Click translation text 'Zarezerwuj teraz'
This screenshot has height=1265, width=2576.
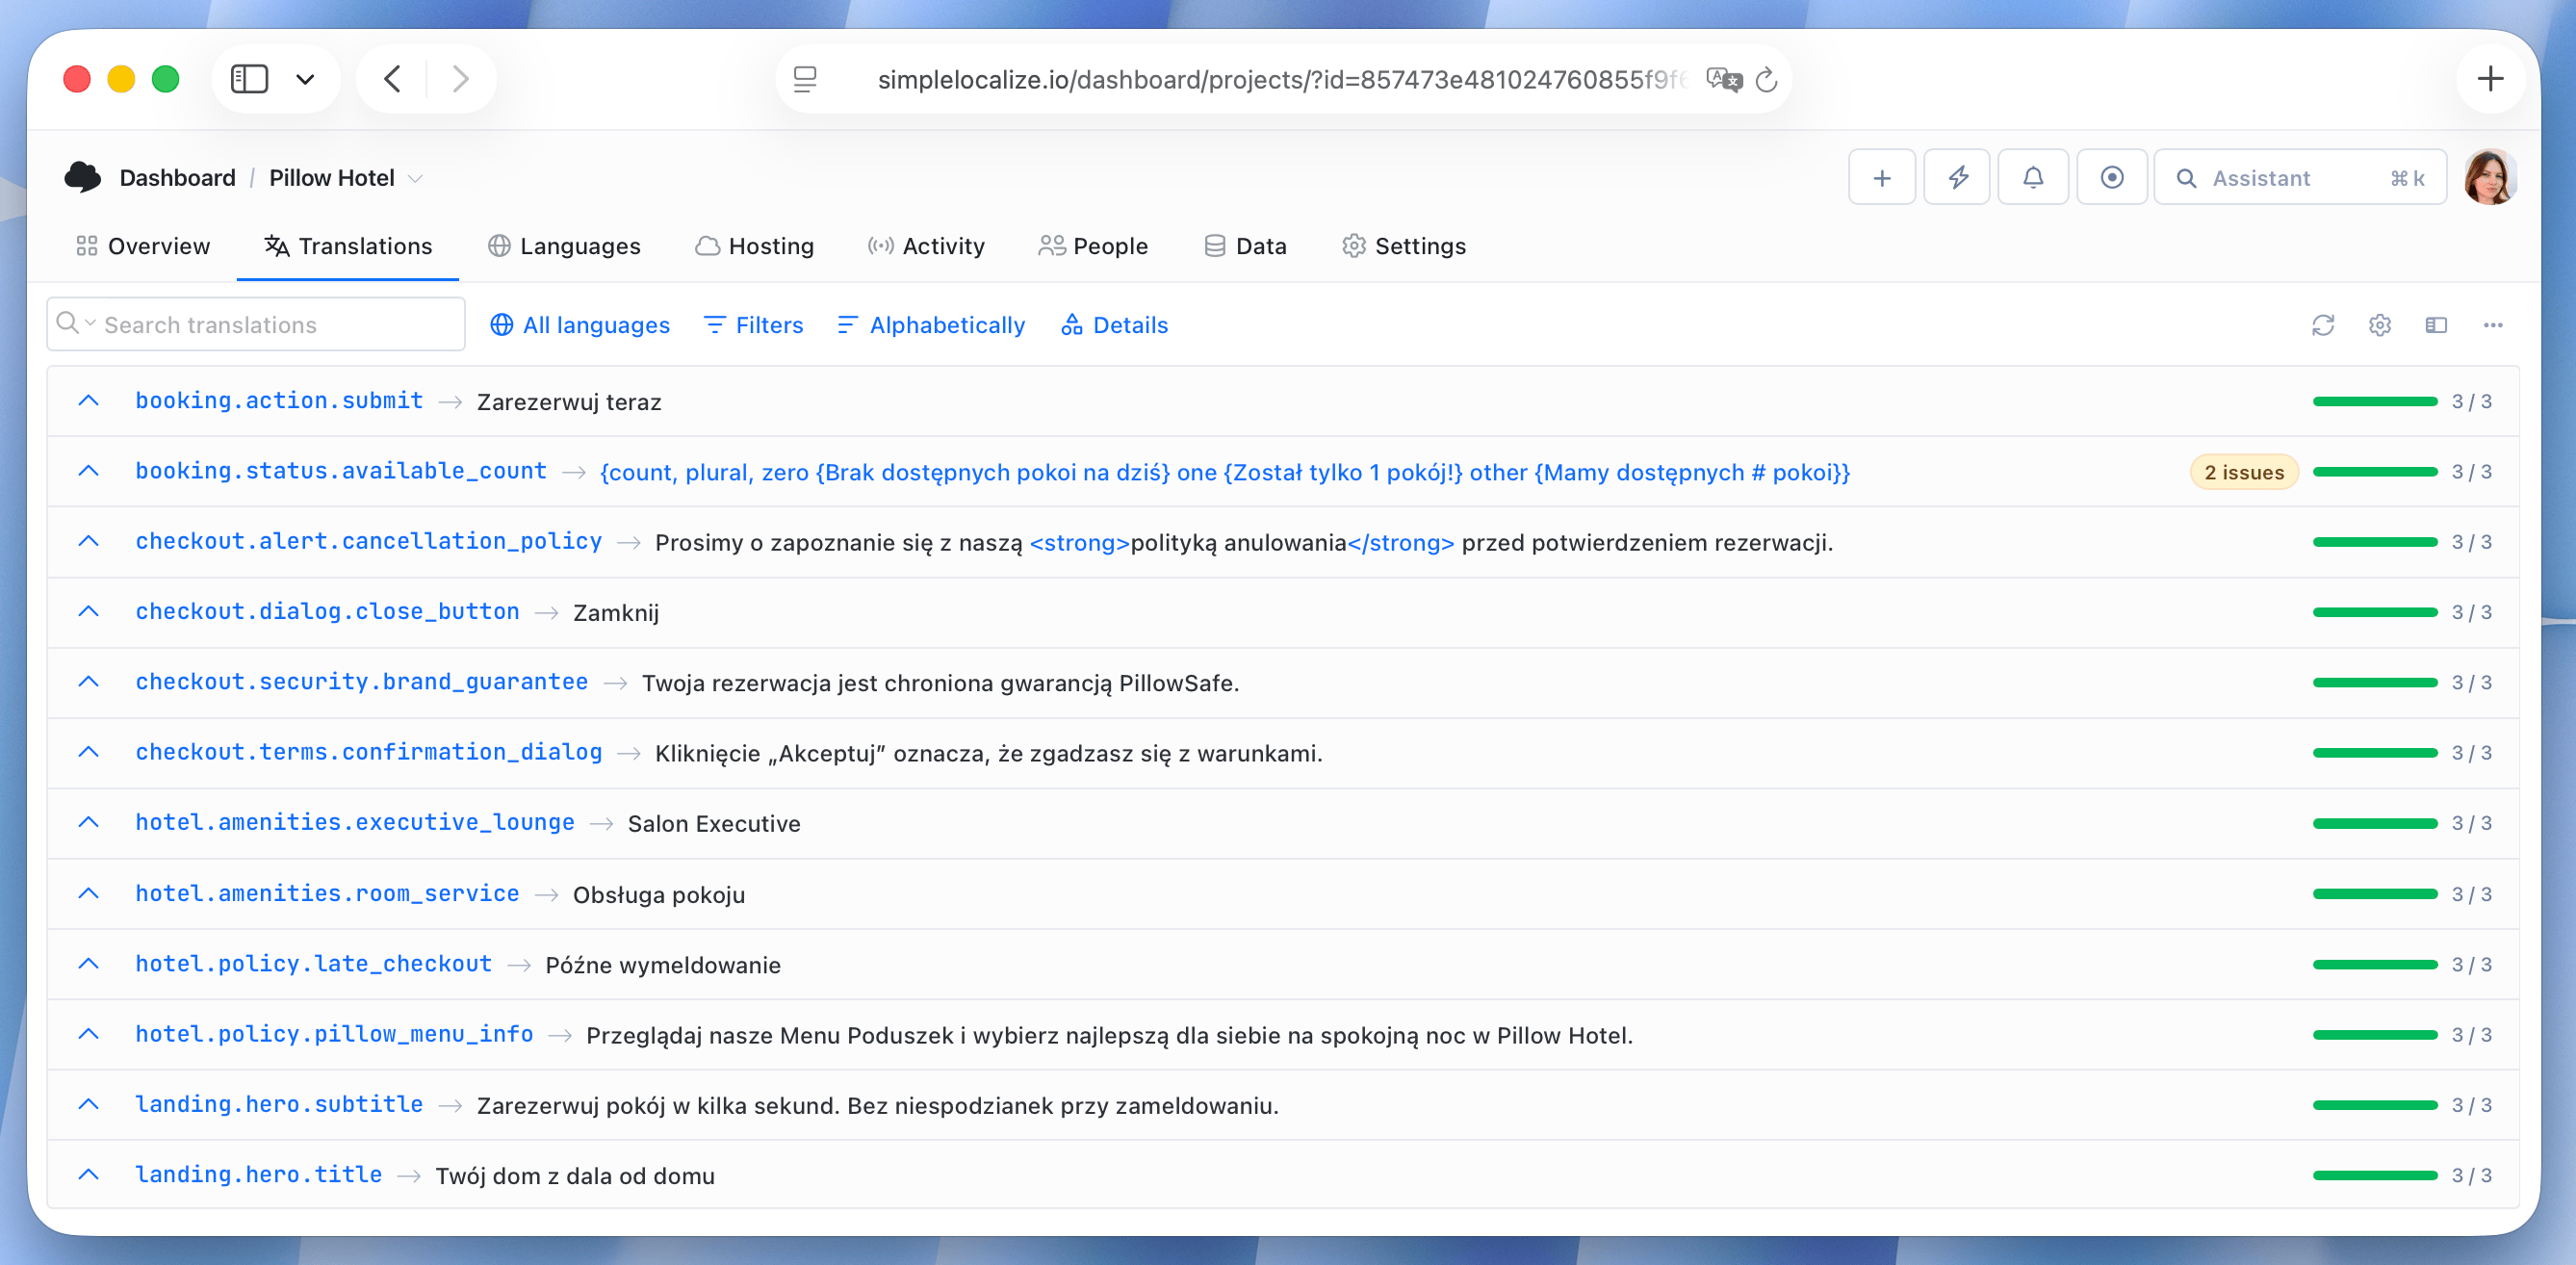pyautogui.click(x=569, y=402)
